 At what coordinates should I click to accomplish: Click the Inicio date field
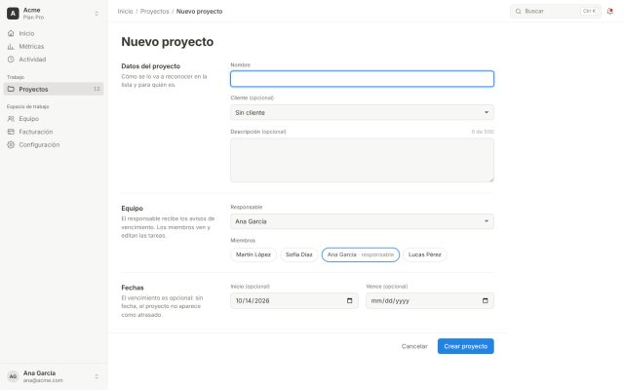[294, 301]
